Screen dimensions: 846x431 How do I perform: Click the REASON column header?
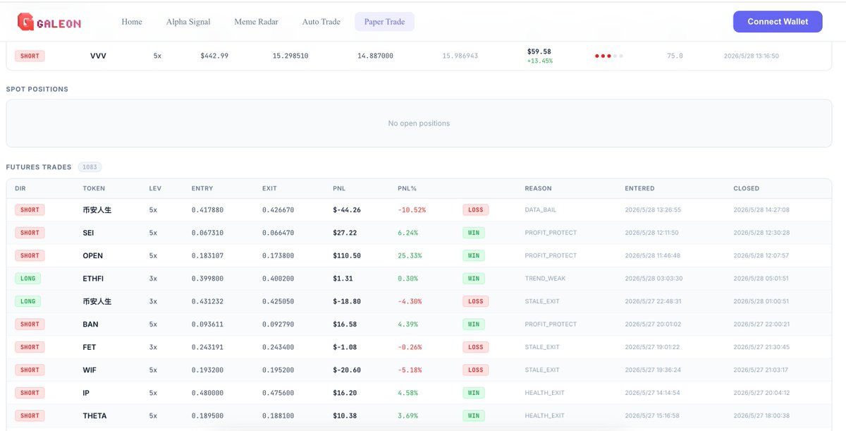point(538,188)
